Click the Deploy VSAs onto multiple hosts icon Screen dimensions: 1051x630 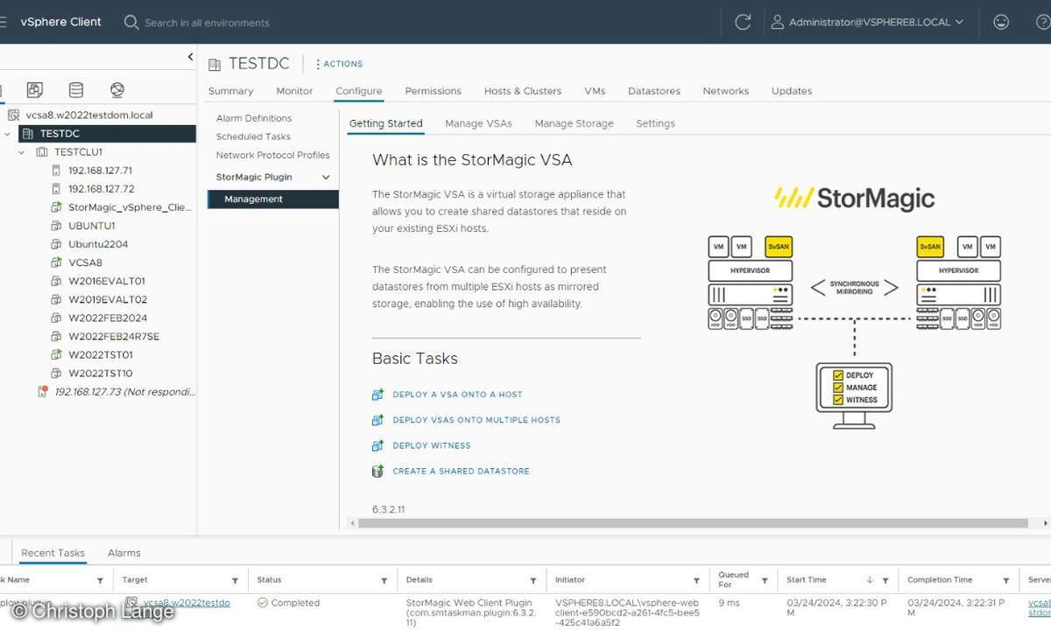(x=377, y=420)
